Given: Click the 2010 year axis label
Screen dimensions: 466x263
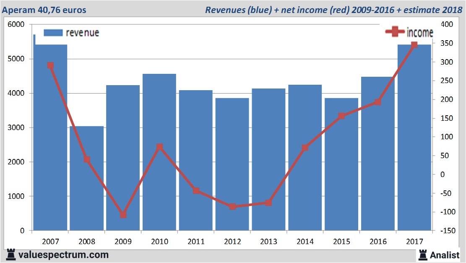Looking at the screenshot, I should tap(159, 241).
